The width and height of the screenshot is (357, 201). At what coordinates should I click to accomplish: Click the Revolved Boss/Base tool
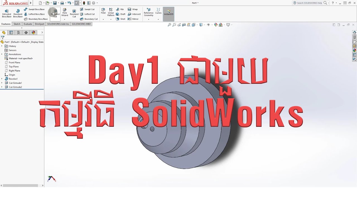click(18, 13)
